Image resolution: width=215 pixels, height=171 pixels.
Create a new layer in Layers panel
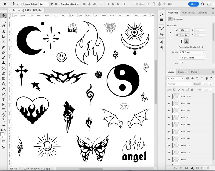coord(203,168)
